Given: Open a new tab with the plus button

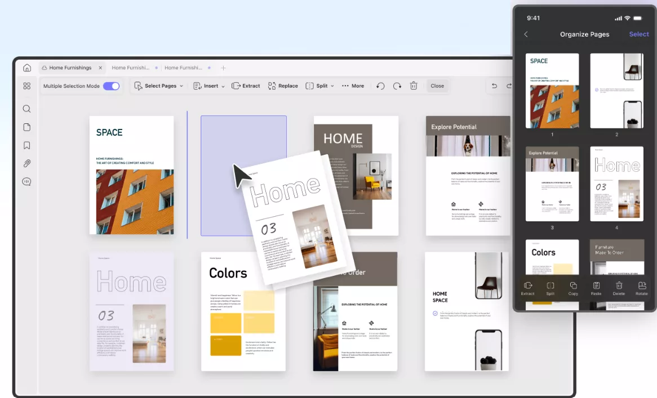Looking at the screenshot, I should click(223, 68).
